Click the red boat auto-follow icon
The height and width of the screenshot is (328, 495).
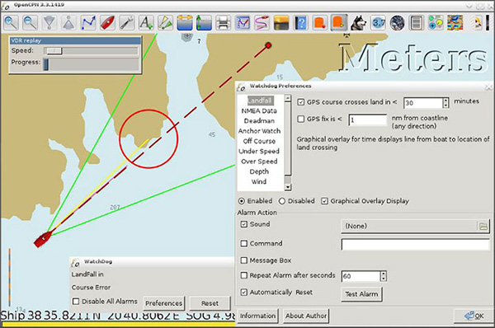pos(107,23)
